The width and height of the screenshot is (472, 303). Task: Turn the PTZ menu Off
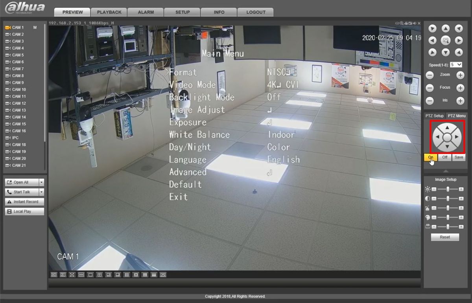pos(444,157)
